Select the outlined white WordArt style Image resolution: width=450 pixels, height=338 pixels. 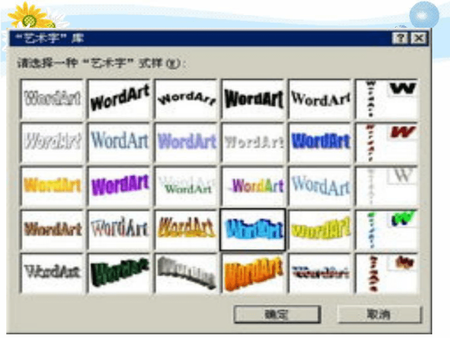click(52, 99)
